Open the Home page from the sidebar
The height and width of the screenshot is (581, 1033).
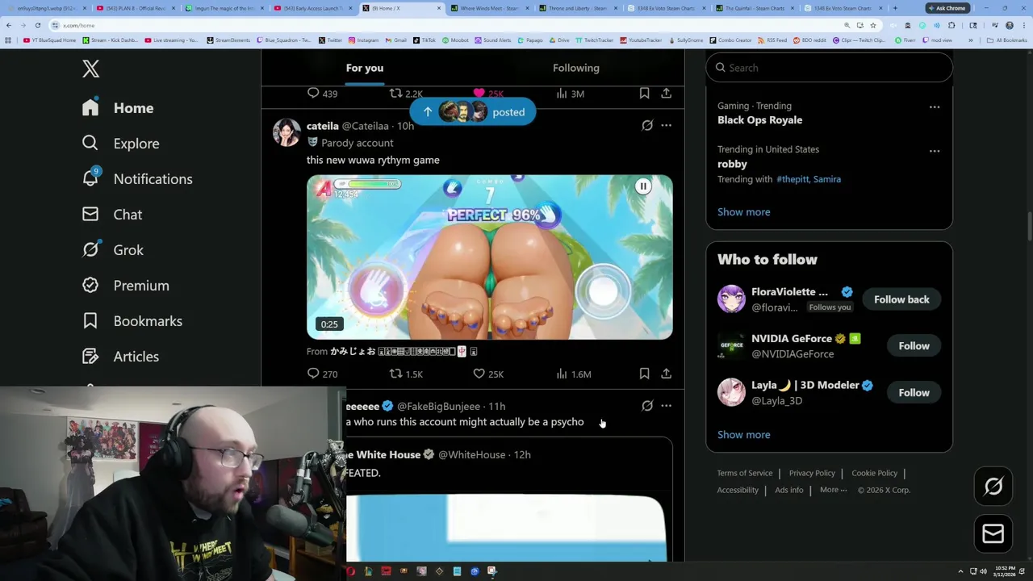(118, 108)
